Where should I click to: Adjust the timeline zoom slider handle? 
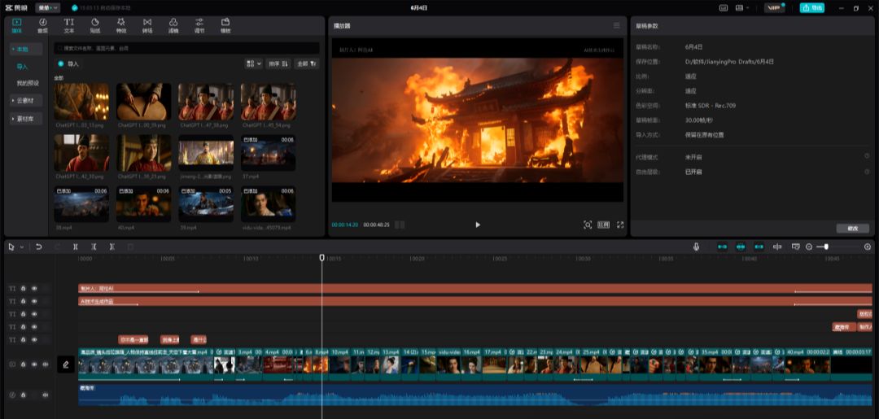(x=826, y=247)
